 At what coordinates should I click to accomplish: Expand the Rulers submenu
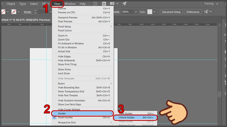click(83, 84)
